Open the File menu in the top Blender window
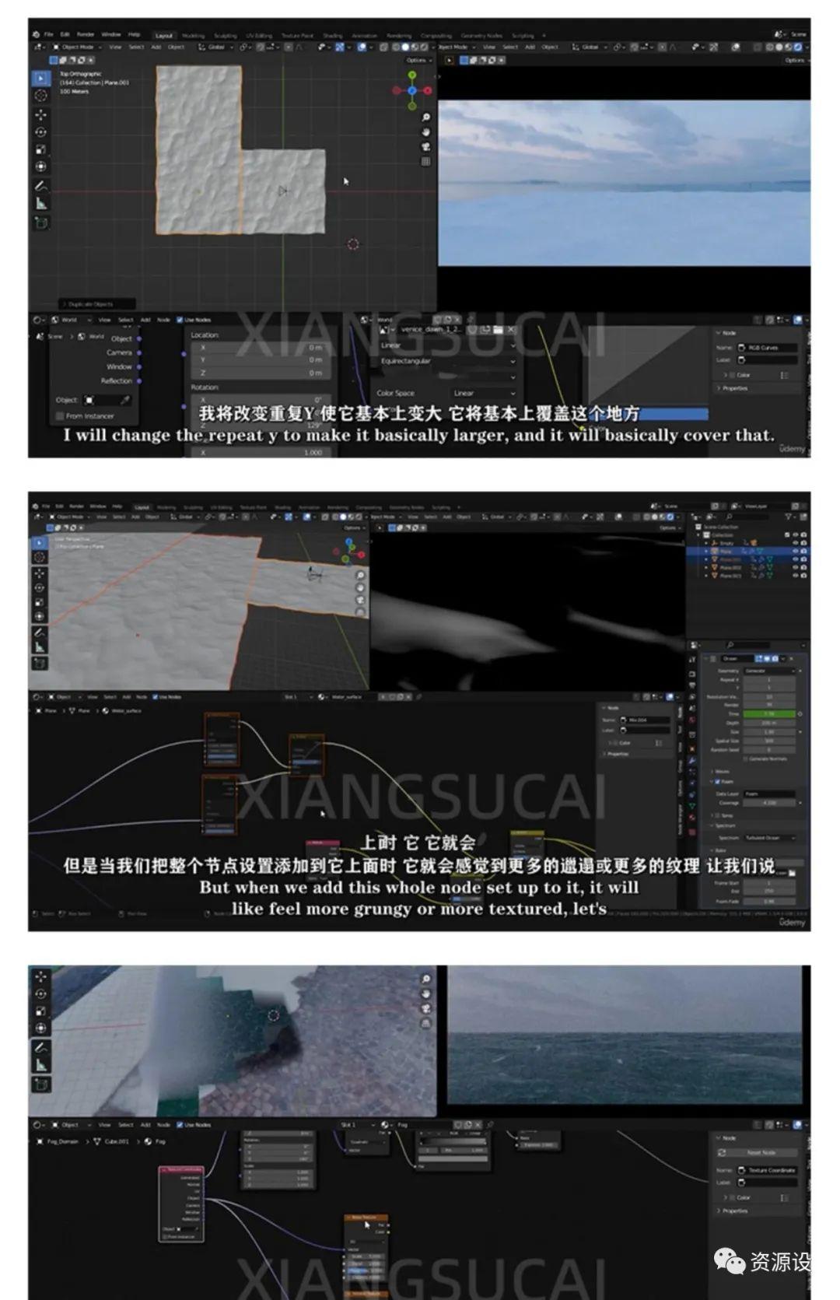840x1300 pixels. 48,35
